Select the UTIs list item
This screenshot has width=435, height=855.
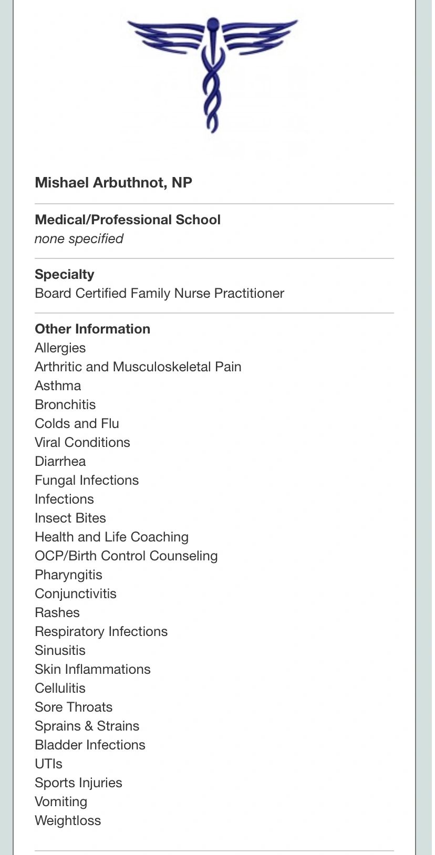49,764
